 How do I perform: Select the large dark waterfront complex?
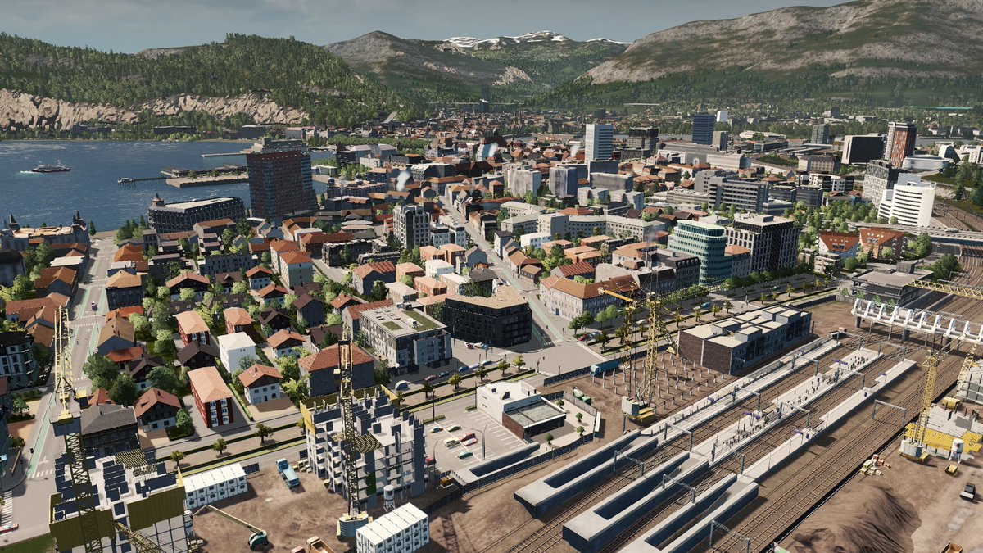(x=196, y=213)
